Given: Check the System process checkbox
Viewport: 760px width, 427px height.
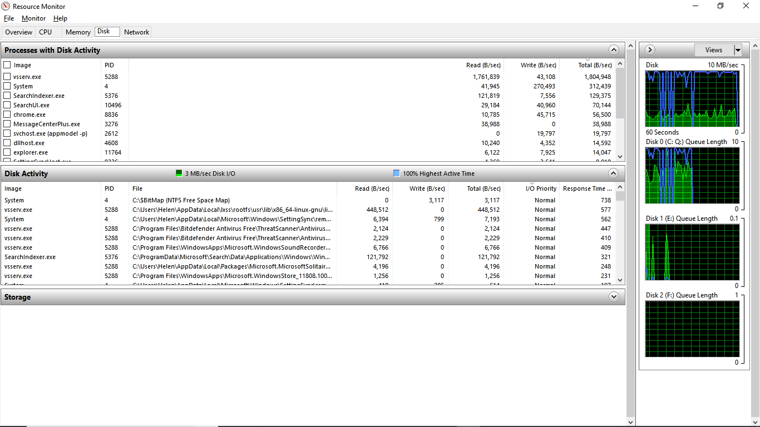Looking at the screenshot, I should coord(7,86).
